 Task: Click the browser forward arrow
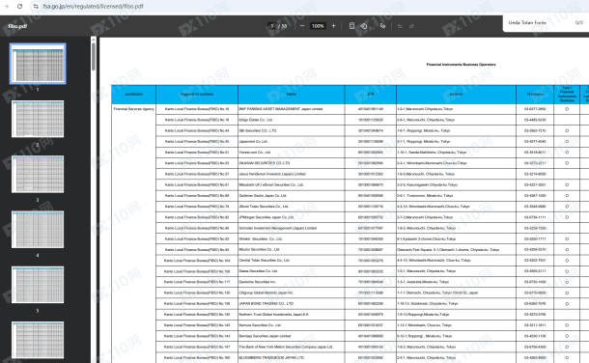click(x=6, y=6)
